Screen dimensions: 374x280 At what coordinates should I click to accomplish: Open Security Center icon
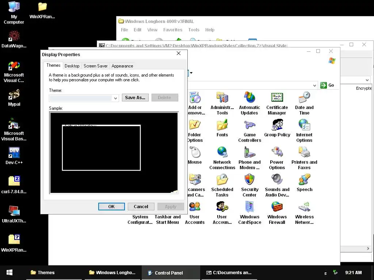(249, 185)
